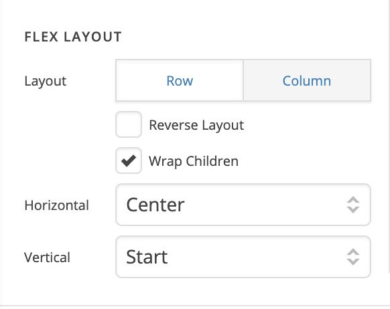390x309 pixels.
Task: Click the FLEX LAYOUT section heading
Action: 73,37
